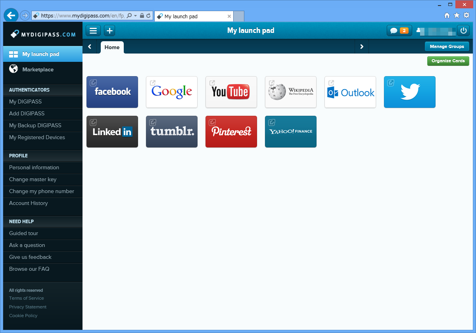Screen dimensions: 476x333
Task: Open My Registered Devices
Action: [x=43, y=138]
